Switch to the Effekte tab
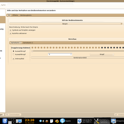124x124 pixels. point(15,15)
